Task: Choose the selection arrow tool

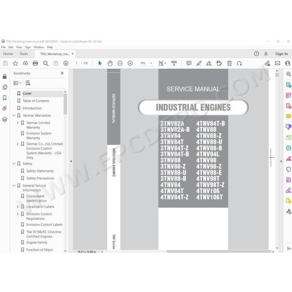Action: click(100, 63)
